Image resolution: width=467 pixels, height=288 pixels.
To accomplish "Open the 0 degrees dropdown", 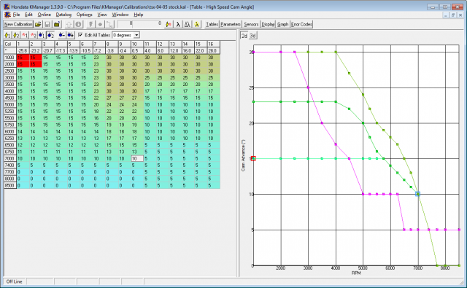I will [136, 35].
